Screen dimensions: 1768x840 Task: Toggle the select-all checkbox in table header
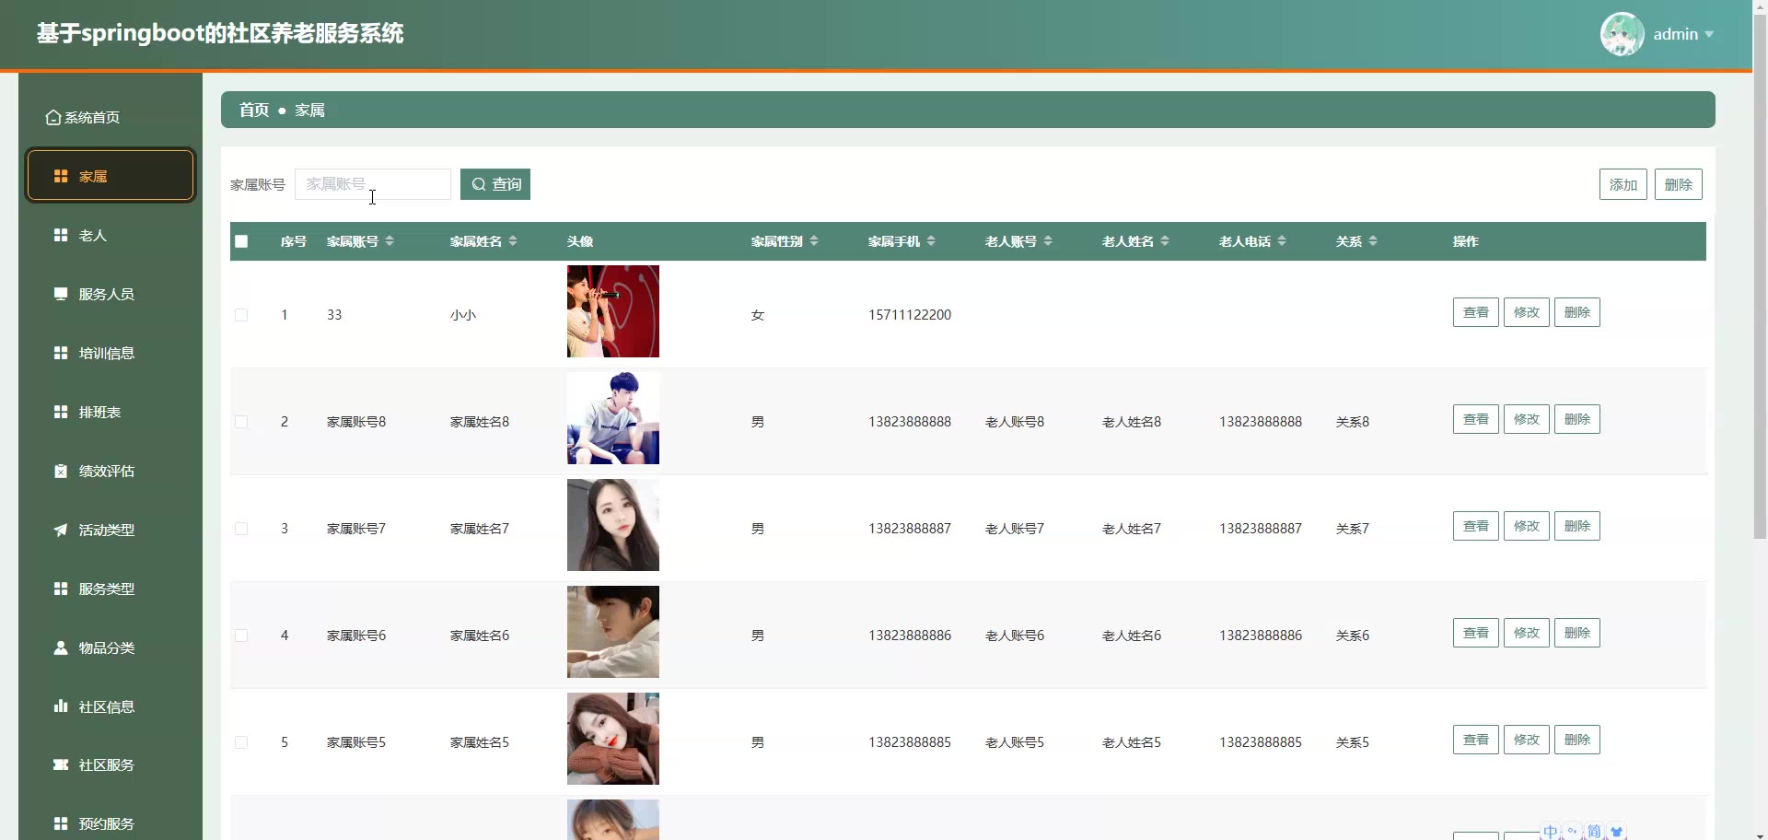[x=241, y=241]
